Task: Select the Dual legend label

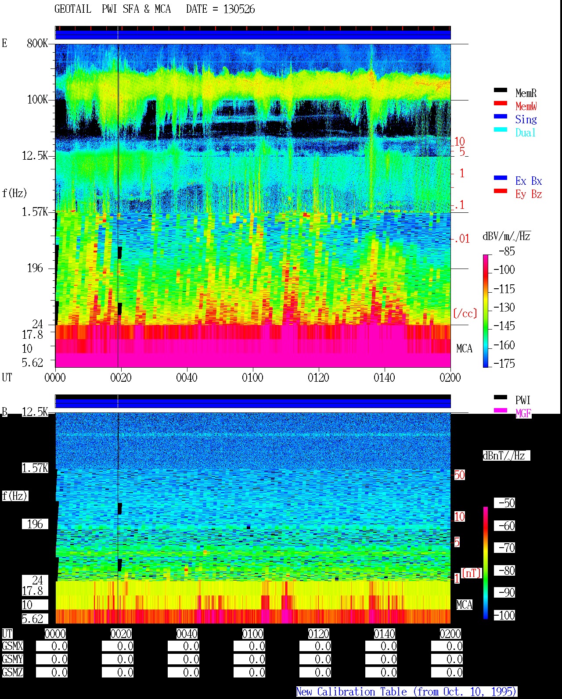Action: [526, 133]
